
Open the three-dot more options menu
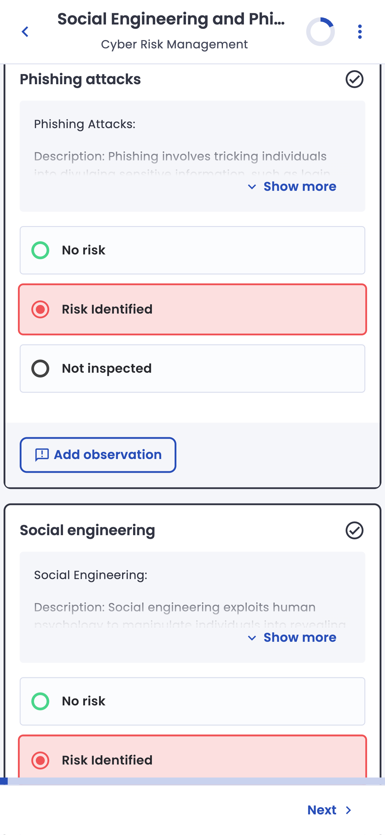click(360, 32)
